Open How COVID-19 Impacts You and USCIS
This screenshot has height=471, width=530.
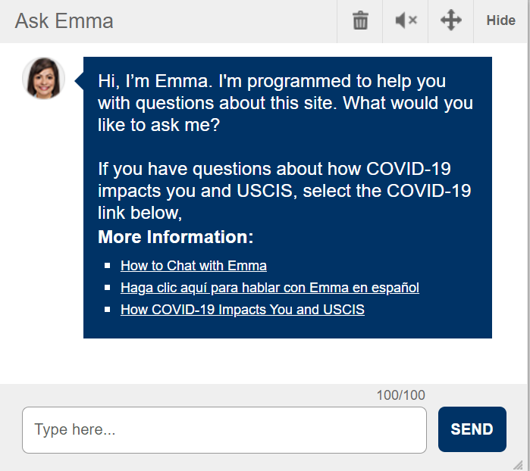click(243, 310)
